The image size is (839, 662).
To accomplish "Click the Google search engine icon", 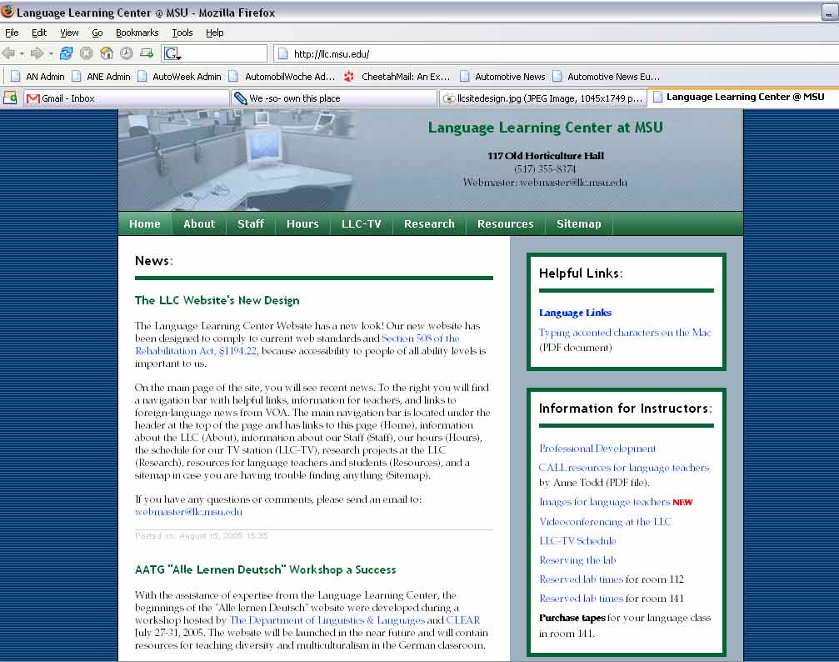I will click(x=172, y=53).
